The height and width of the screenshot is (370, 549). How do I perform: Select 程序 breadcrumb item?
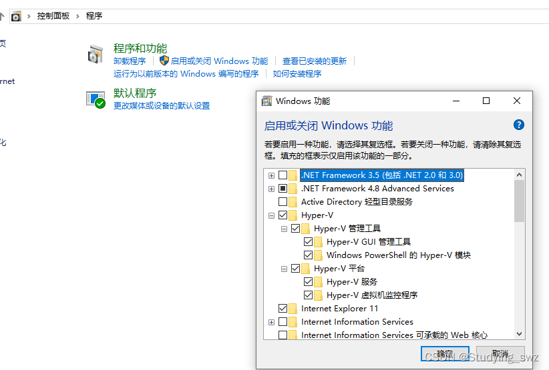(94, 16)
